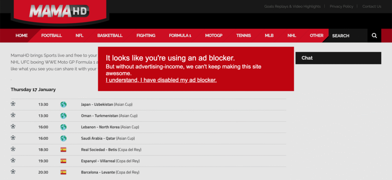
Task: Open the NHL navigation tab
Action: coord(292,36)
